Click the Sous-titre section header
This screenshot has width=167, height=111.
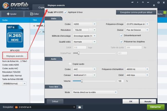54,87
